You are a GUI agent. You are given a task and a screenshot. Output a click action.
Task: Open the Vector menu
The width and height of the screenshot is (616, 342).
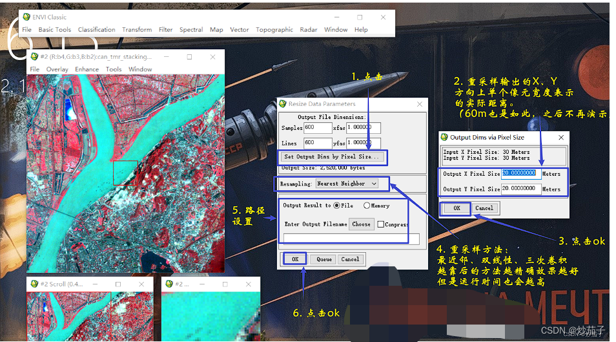click(x=240, y=30)
